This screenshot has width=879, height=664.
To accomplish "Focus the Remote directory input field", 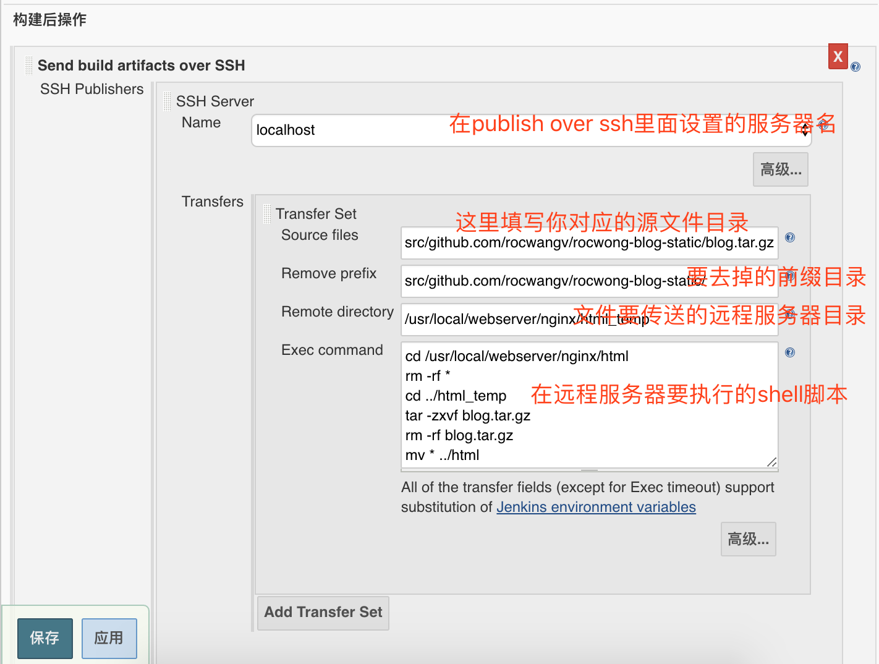I will (590, 320).
